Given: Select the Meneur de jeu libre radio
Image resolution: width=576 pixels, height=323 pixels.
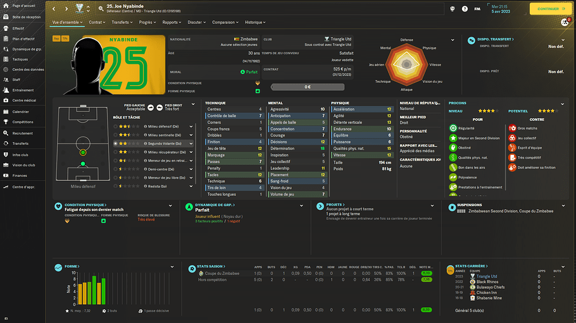Looking at the screenshot, I should 115,178.
